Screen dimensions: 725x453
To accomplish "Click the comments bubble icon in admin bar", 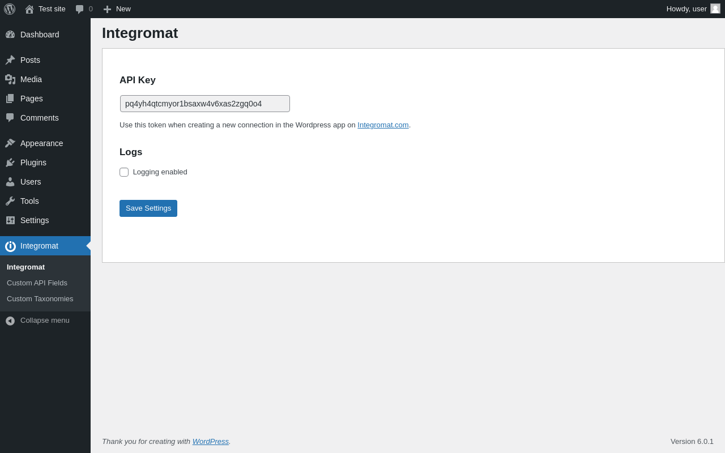I will [x=80, y=9].
